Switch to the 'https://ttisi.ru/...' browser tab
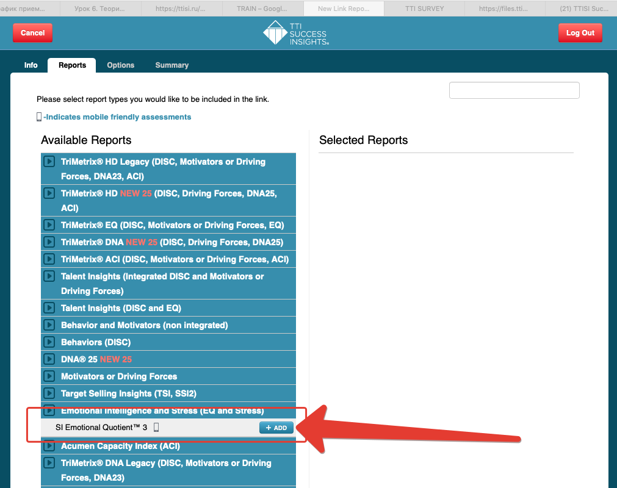617x488 pixels. [181, 9]
